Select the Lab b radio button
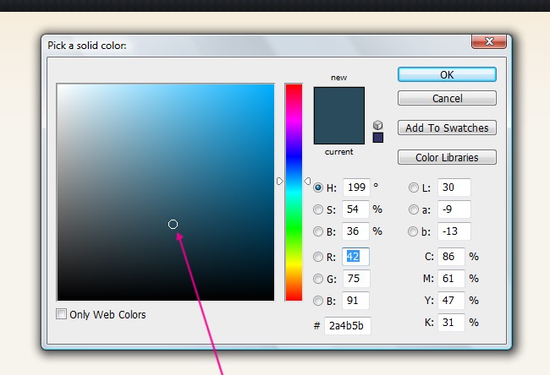The image size is (550, 375). click(413, 231)
